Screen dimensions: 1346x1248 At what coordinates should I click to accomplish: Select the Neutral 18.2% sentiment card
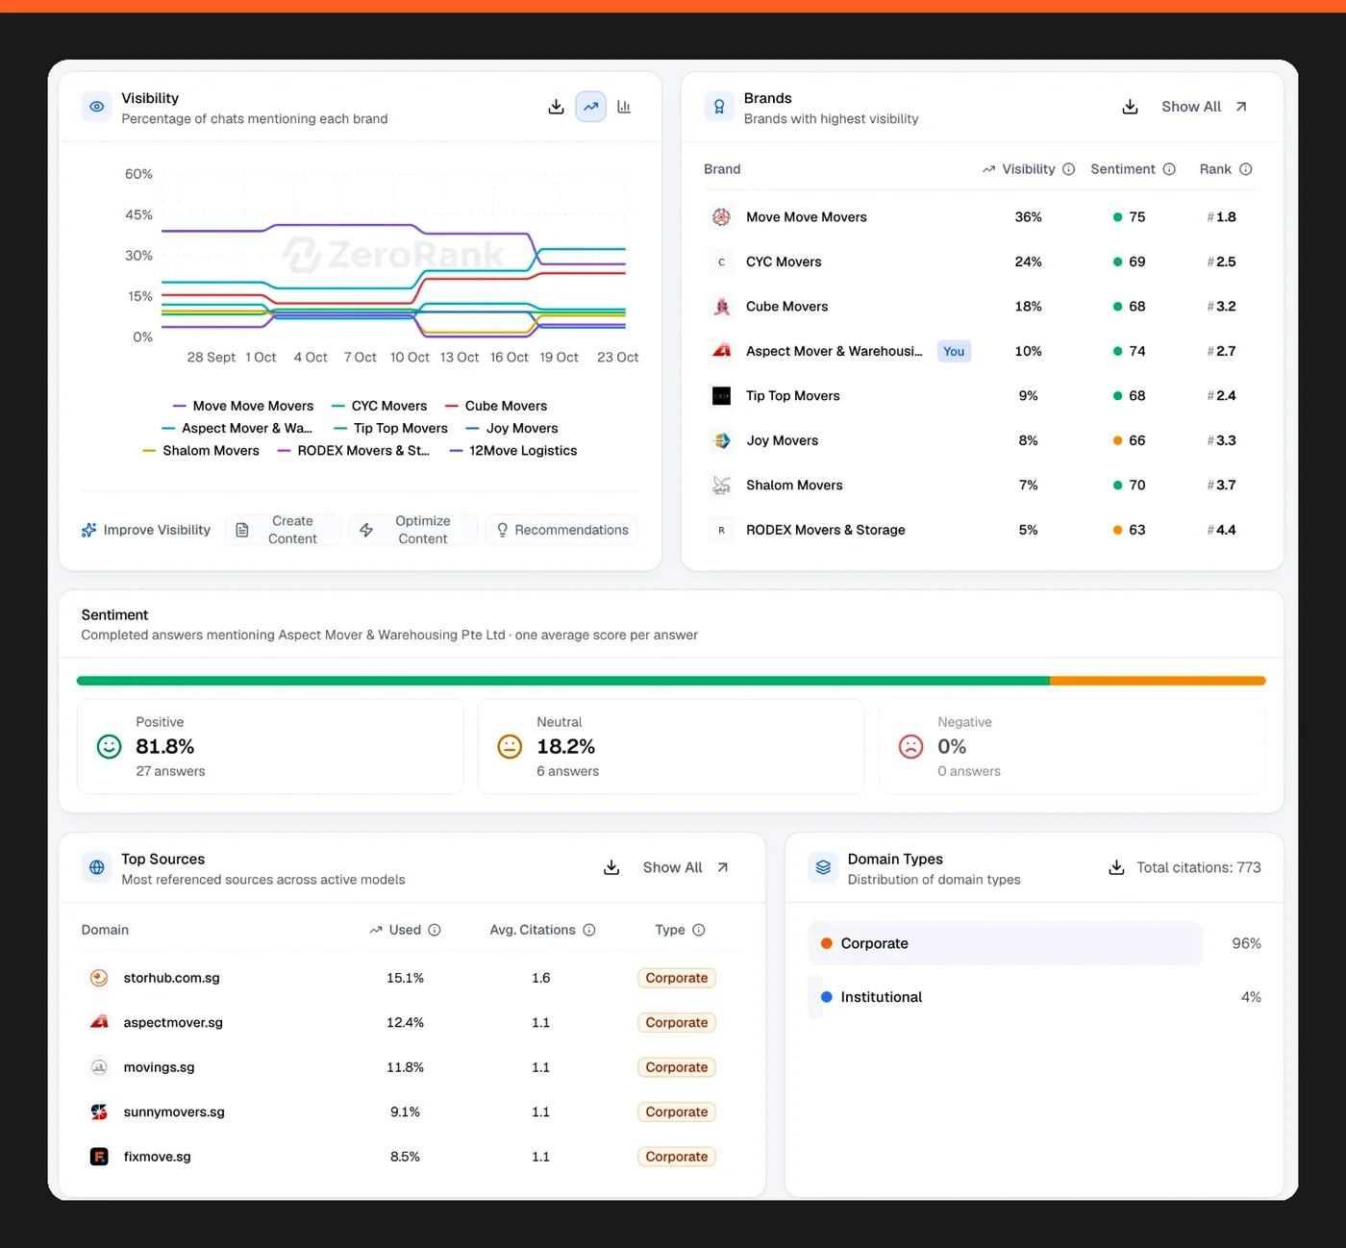pos(671,747)
